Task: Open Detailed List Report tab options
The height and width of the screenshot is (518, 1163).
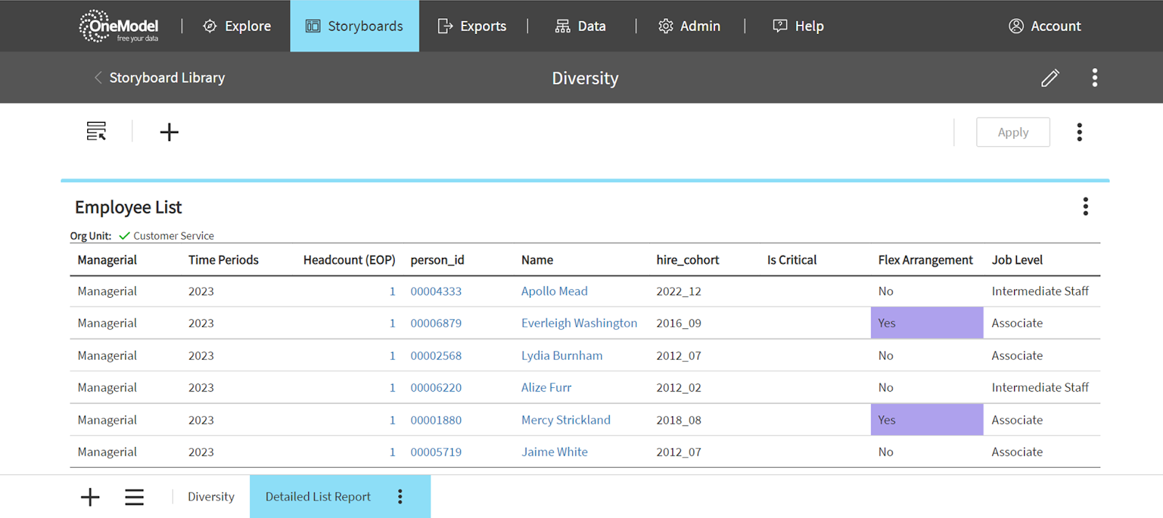Action: pyautogui.click(x=400, y=497)
